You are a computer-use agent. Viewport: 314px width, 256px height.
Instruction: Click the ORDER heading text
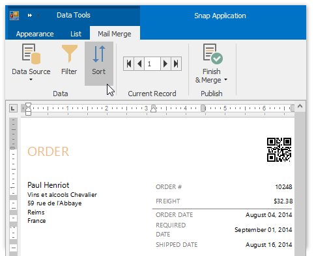[x=48, y=151]
